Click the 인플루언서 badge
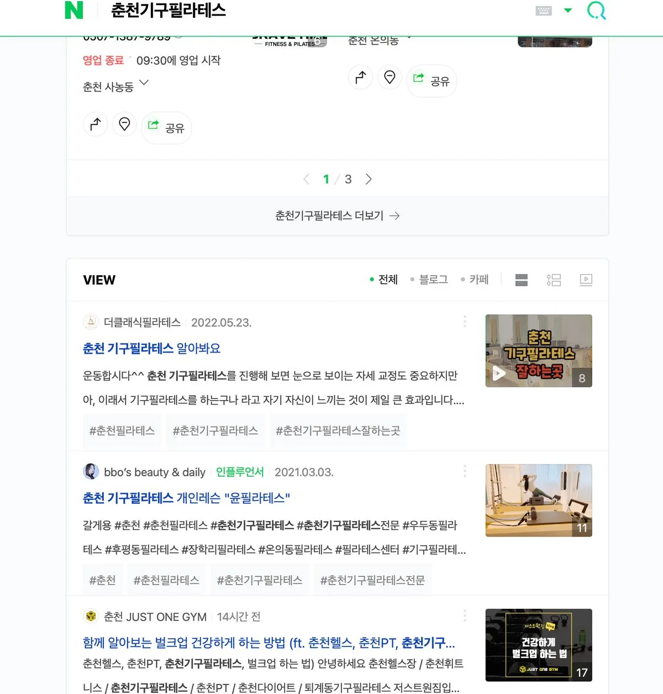Viewport: 663px width, 694px height. (240, 472)
